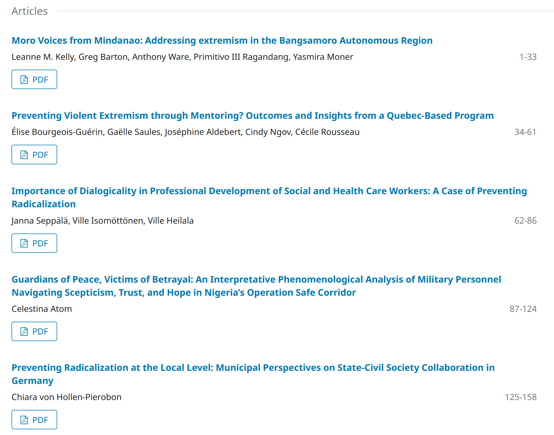Click the page range 34-61

click(x=525, y=132)
